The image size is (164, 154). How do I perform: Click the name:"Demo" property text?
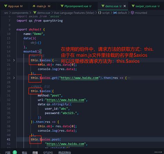coord(34,34)
